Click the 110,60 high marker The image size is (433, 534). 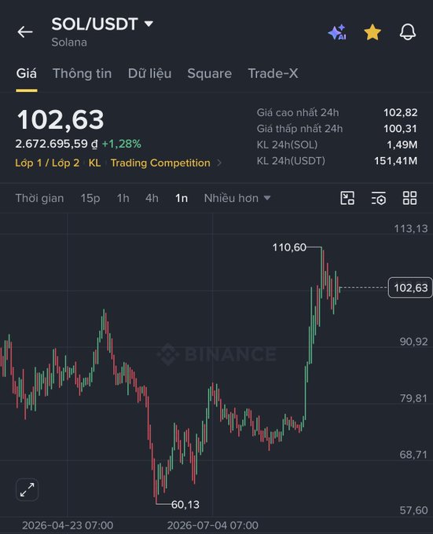pos(289,247)
